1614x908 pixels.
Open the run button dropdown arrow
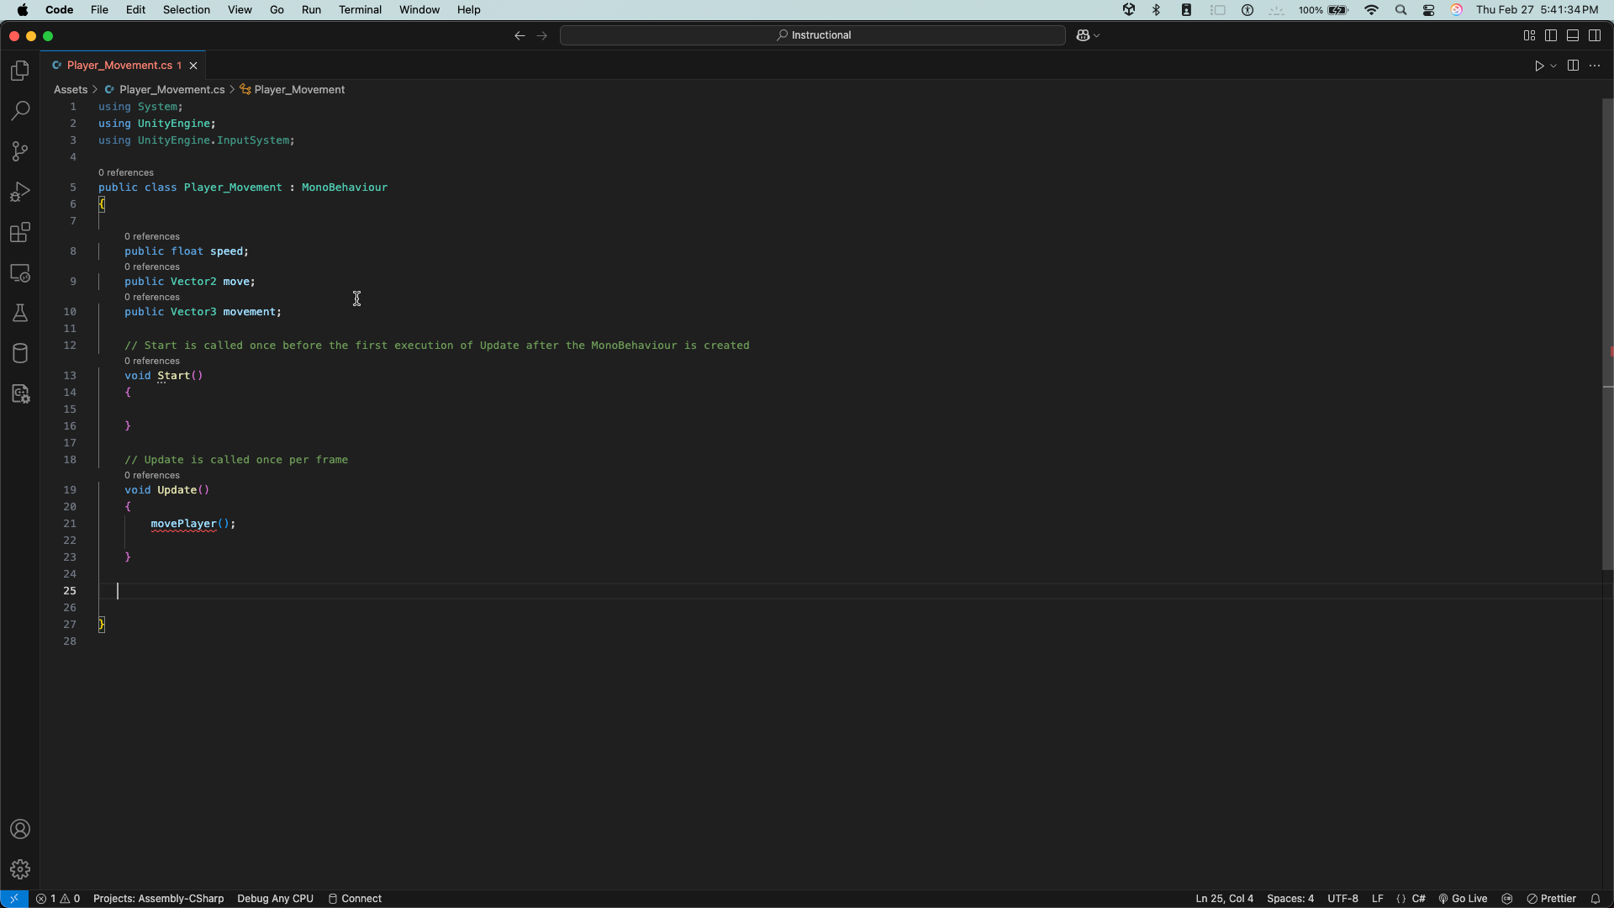point(1553,66)
